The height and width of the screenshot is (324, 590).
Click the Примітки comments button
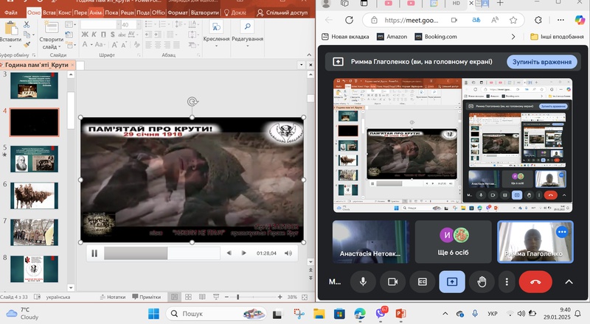(x=146, y=297)
